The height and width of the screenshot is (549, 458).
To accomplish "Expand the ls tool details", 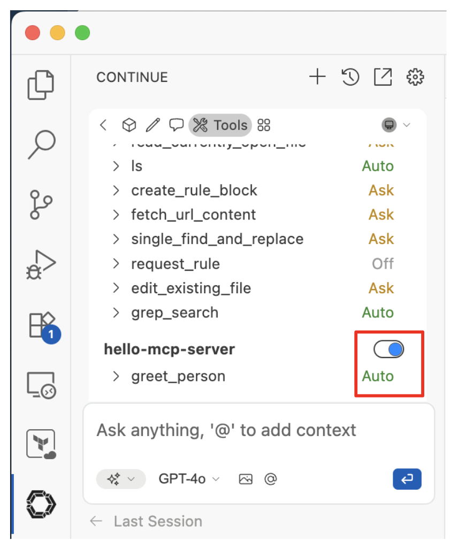I will pos(116,166).
